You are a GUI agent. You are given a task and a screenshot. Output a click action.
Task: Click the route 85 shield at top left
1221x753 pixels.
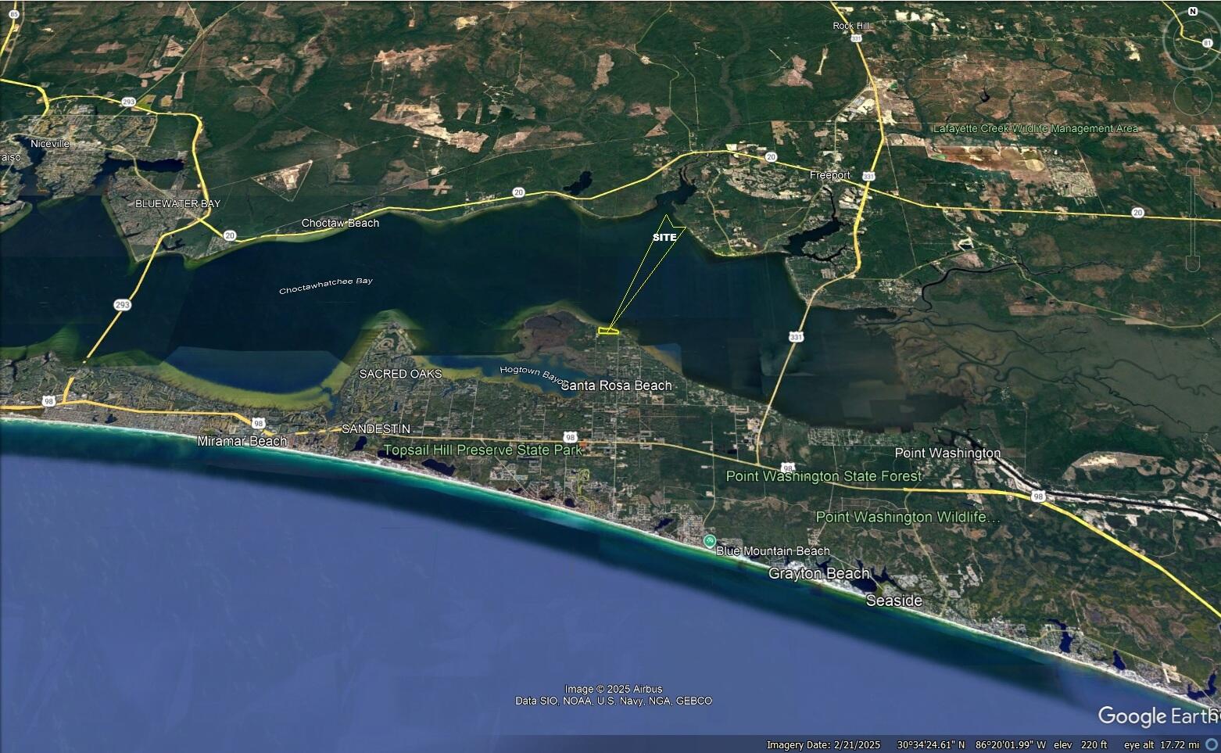(x=14, y=15)
